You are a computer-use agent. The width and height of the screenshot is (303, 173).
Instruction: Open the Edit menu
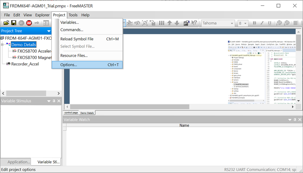pyautogui.click(x=17, y=15)
